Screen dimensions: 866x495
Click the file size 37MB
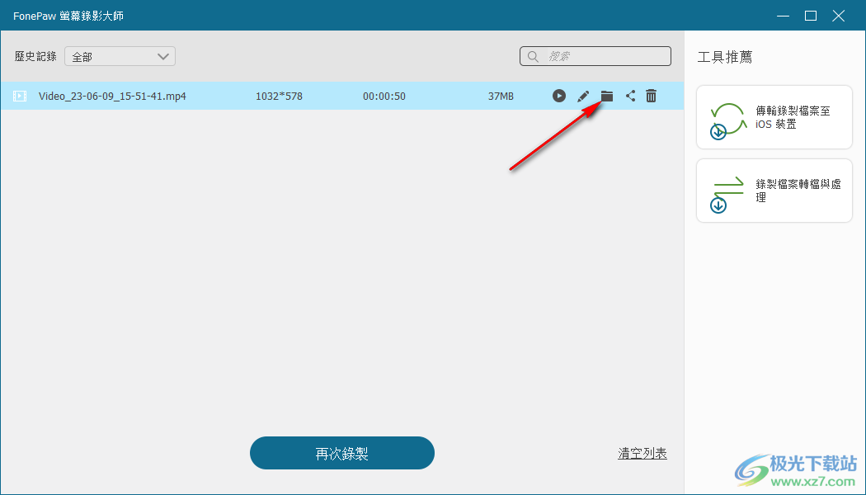click(x=501, y=97)
